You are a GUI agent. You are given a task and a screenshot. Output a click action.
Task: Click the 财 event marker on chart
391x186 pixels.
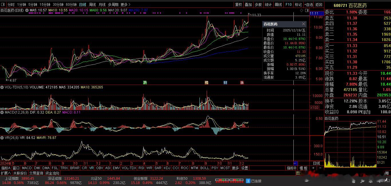[x=225, y=83]
